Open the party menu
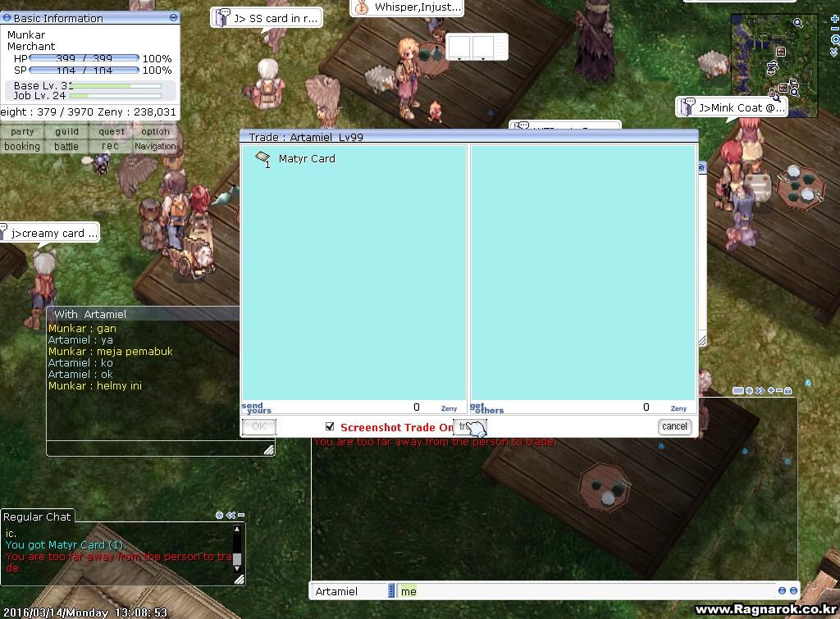Screen dimensions: 840x619 tap(22, 132)
